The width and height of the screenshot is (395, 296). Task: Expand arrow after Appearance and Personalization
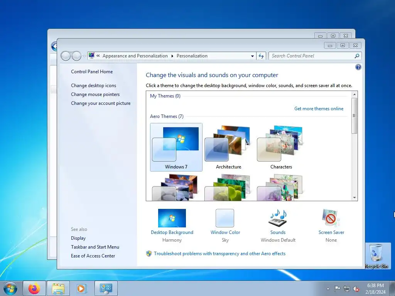(172, 56)
